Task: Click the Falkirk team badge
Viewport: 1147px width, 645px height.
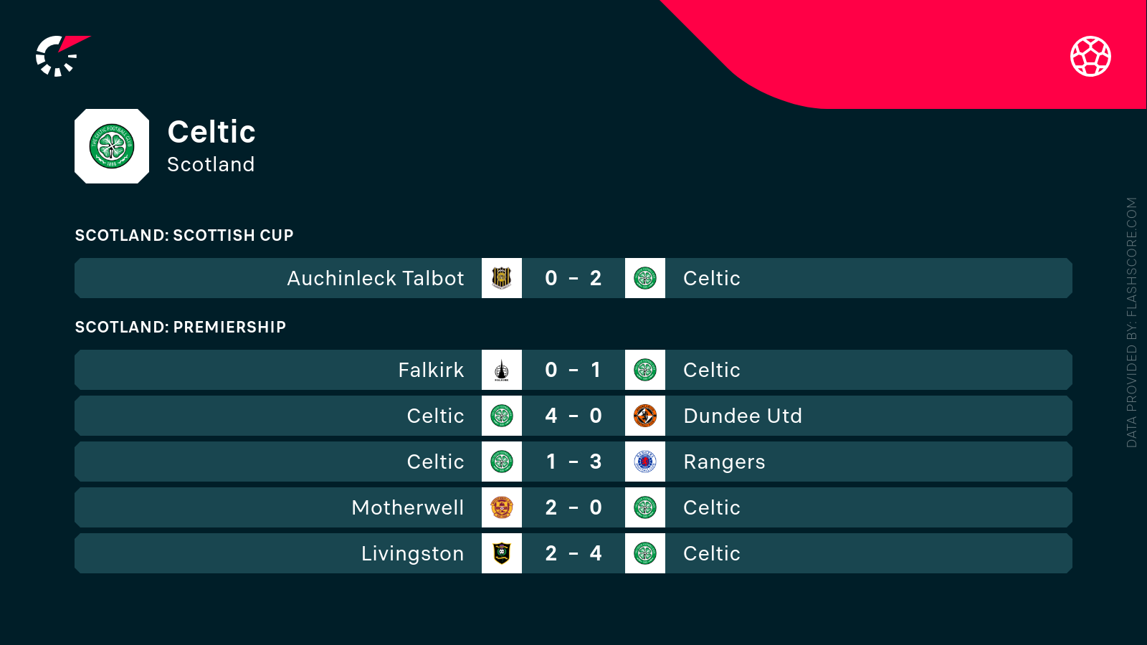Action: click(502, 370)
